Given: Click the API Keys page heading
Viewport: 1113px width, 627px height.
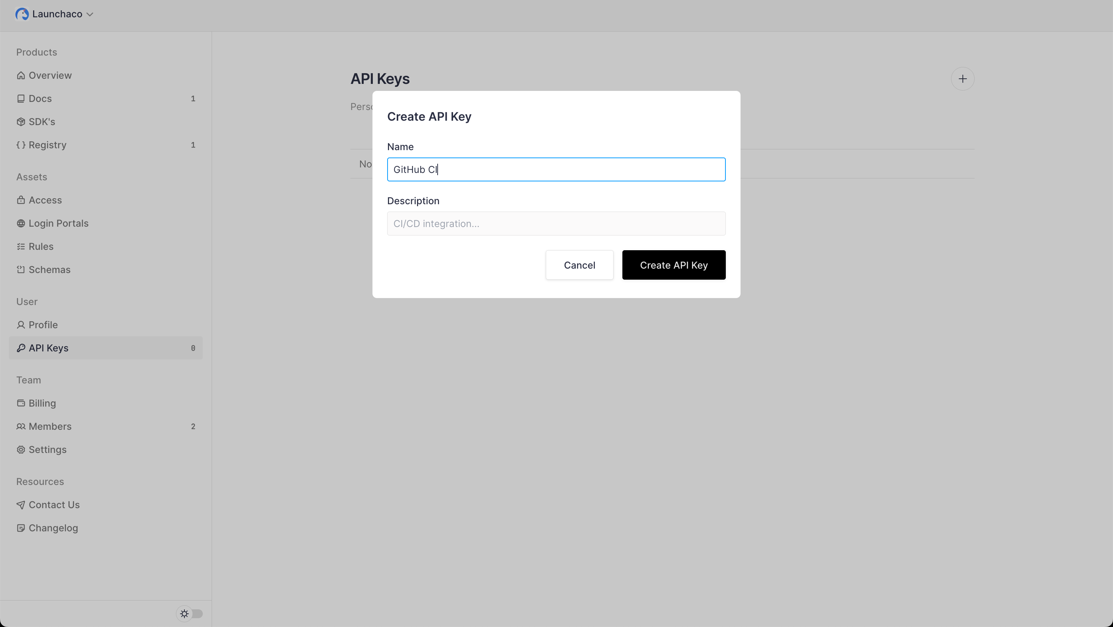Looking at the screenshot, I should pyautogui.click(x=380, y=79).
